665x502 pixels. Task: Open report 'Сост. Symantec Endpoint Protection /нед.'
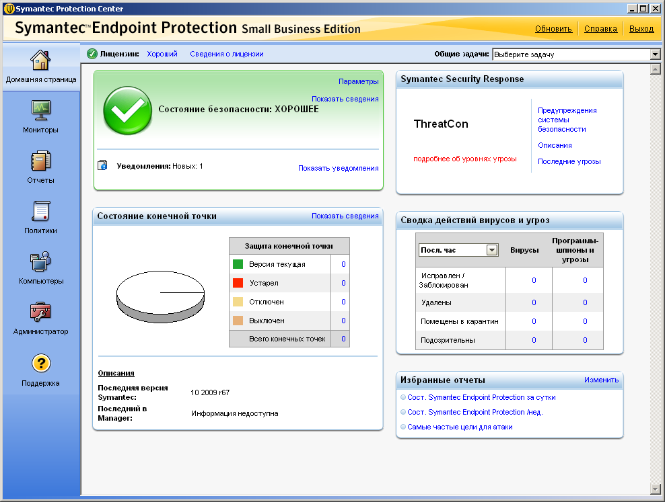475,412
